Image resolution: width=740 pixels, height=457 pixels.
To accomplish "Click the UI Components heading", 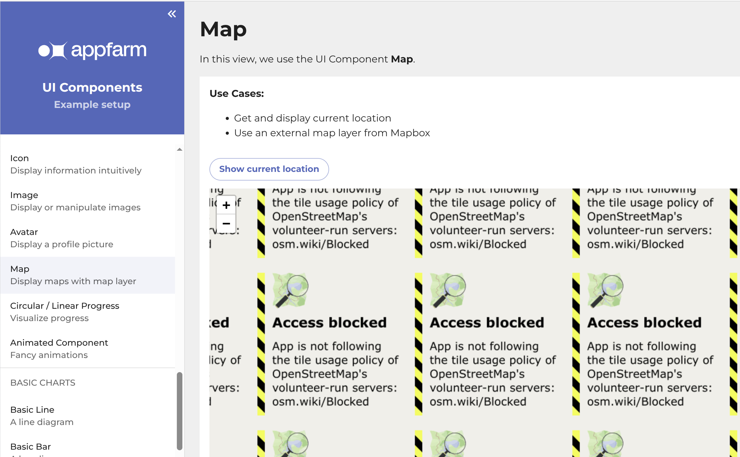I will [92, 87].
